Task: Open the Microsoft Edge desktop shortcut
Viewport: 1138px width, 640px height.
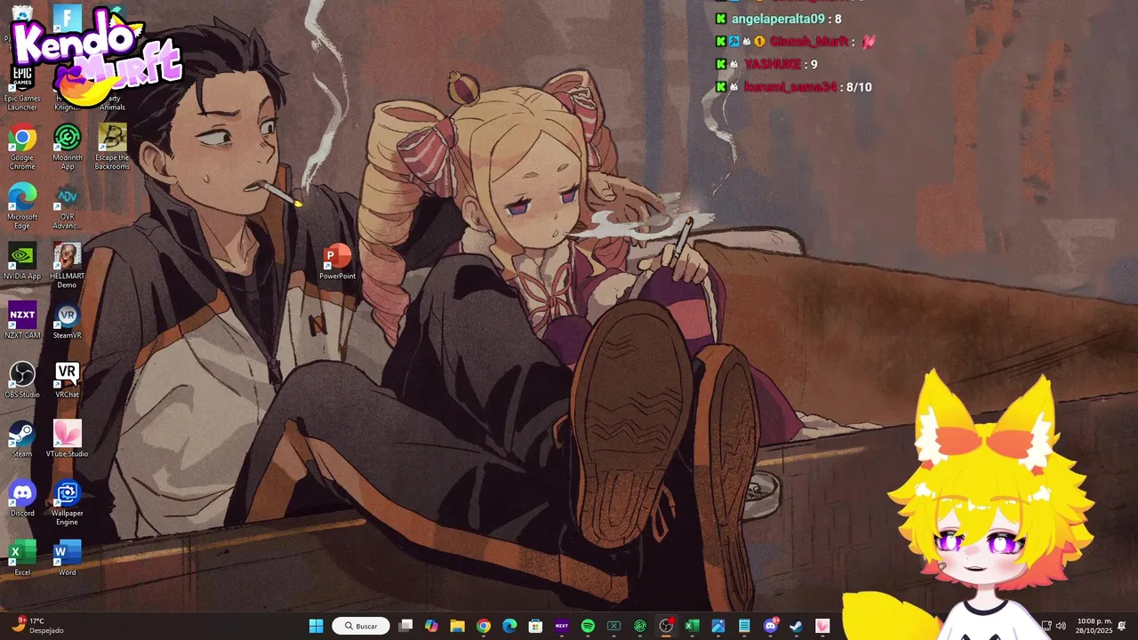Action: pyautogui.click(x=22, y=207)
